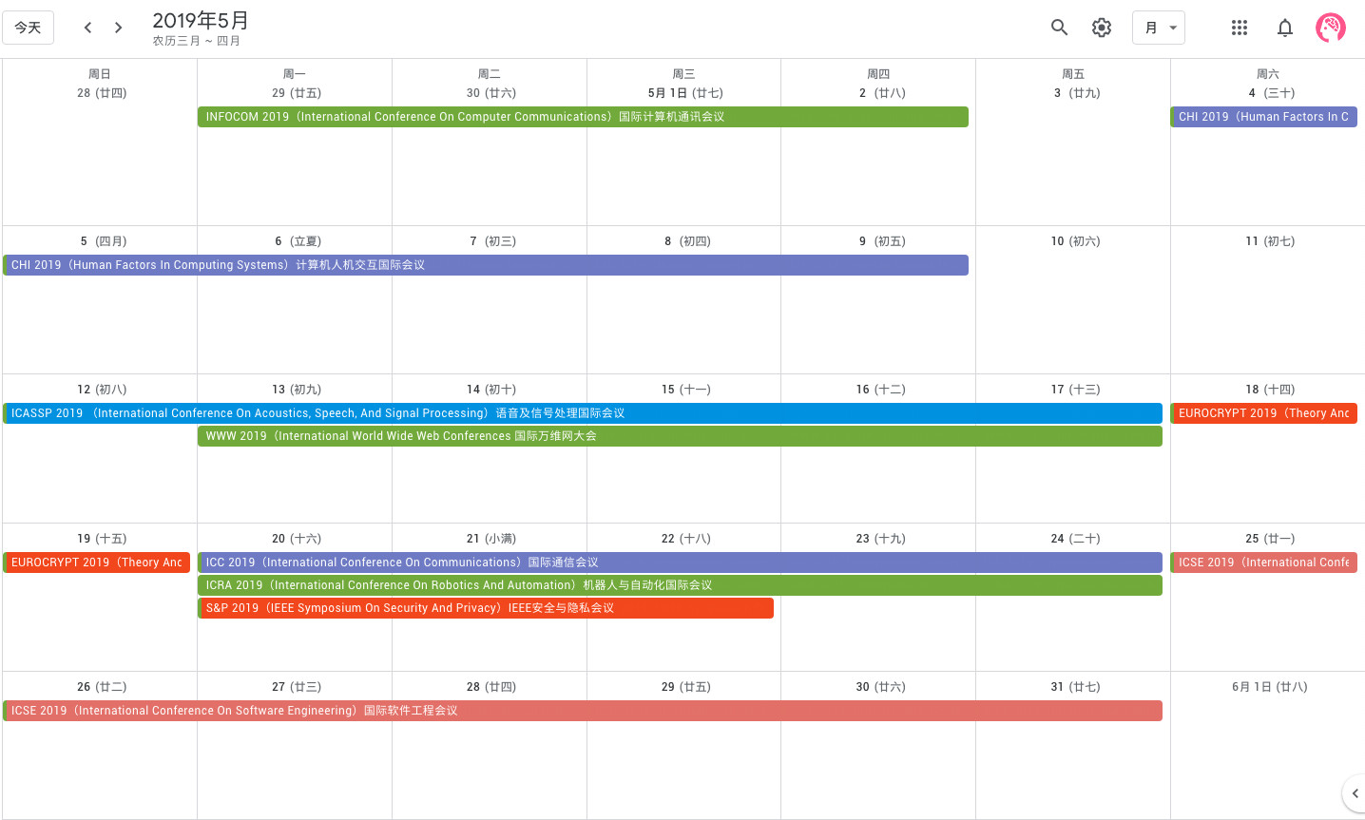Open ICC 2019 event bar

[x=681, y=563]
